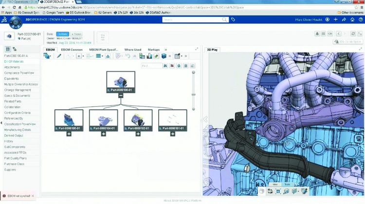Expand Part-0000104-01 with plus button
Image resolution: width=365 pixels, height=204 pixels.
coord(104,134)
